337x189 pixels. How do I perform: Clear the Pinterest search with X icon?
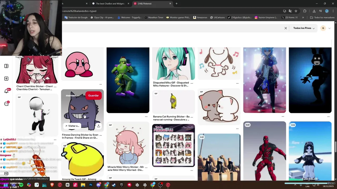point(286,28)
